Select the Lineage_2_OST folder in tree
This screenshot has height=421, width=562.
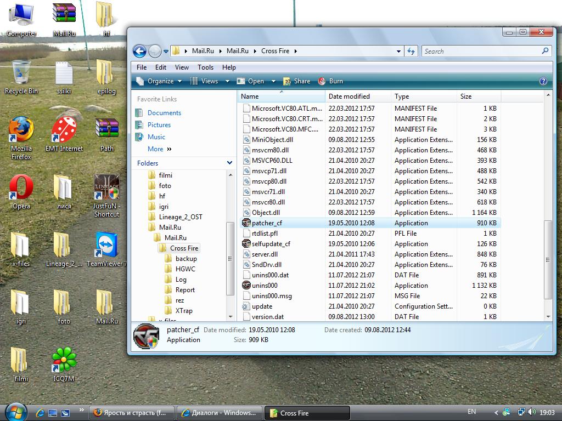(180, 217)
